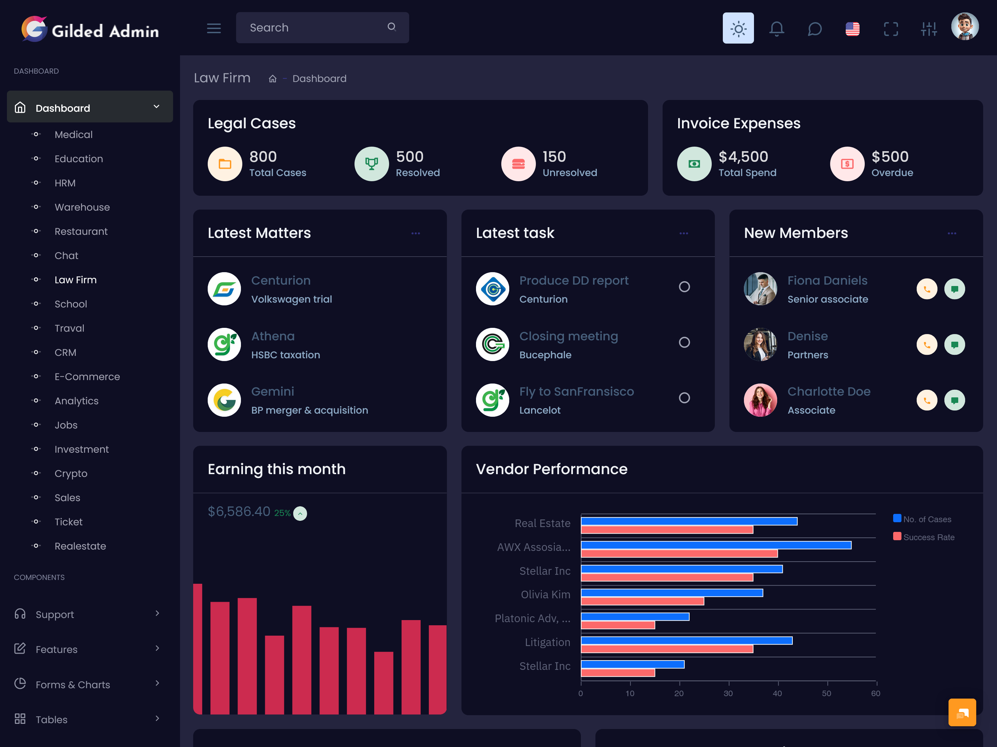Image resolution: width=997 pixels, height=747 pixels.
Task: Click Unresolved cases icon
Action: pyautogui.click(x=518, y=164)
